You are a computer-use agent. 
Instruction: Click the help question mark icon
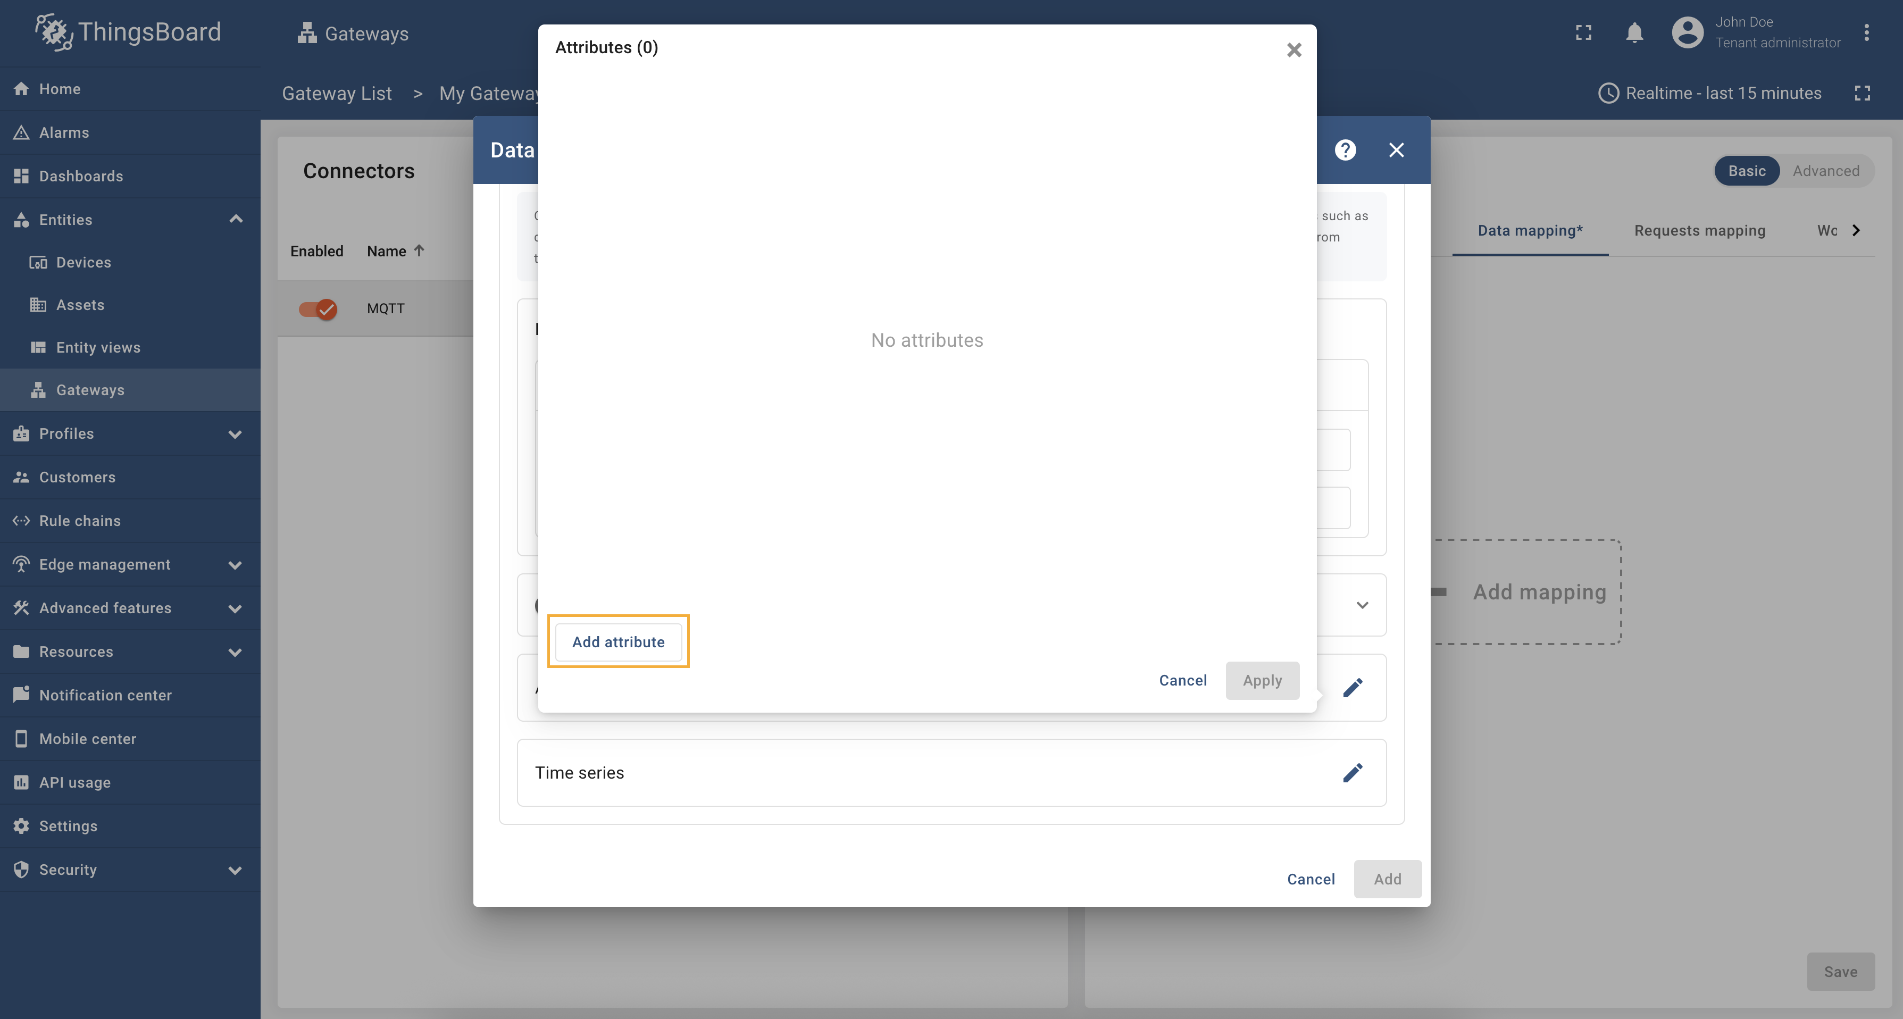pos(1345,150)
